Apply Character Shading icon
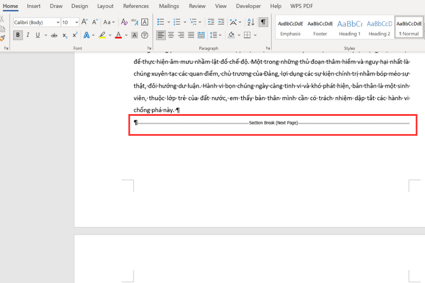425x283 pixels. click(x=135, y=35)
